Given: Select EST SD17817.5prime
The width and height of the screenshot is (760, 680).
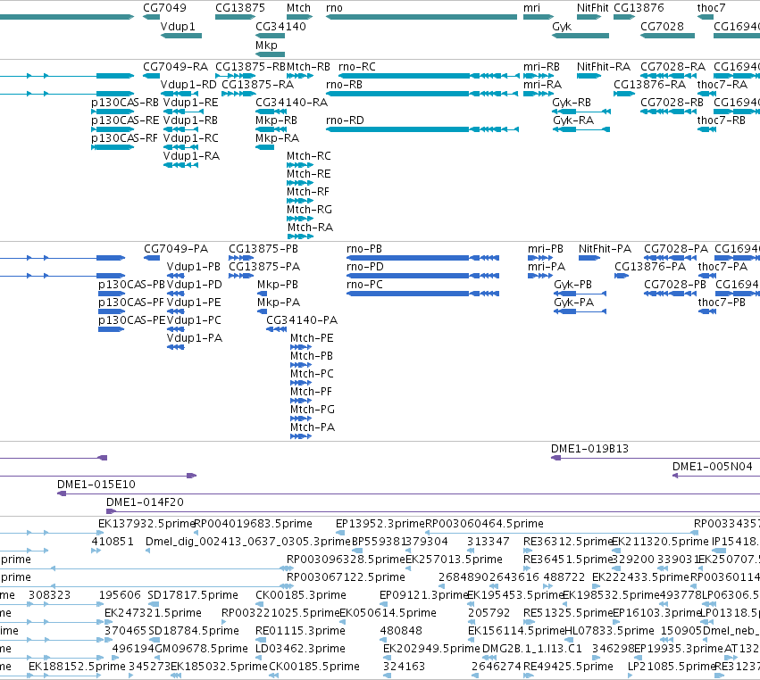Looking at the screenshot, I should [193, 594].
